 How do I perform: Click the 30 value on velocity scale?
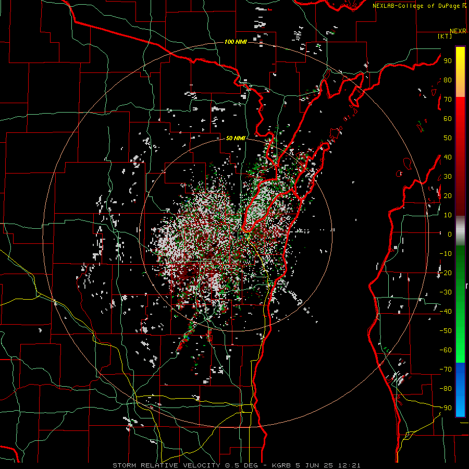[x=448, y=177]
